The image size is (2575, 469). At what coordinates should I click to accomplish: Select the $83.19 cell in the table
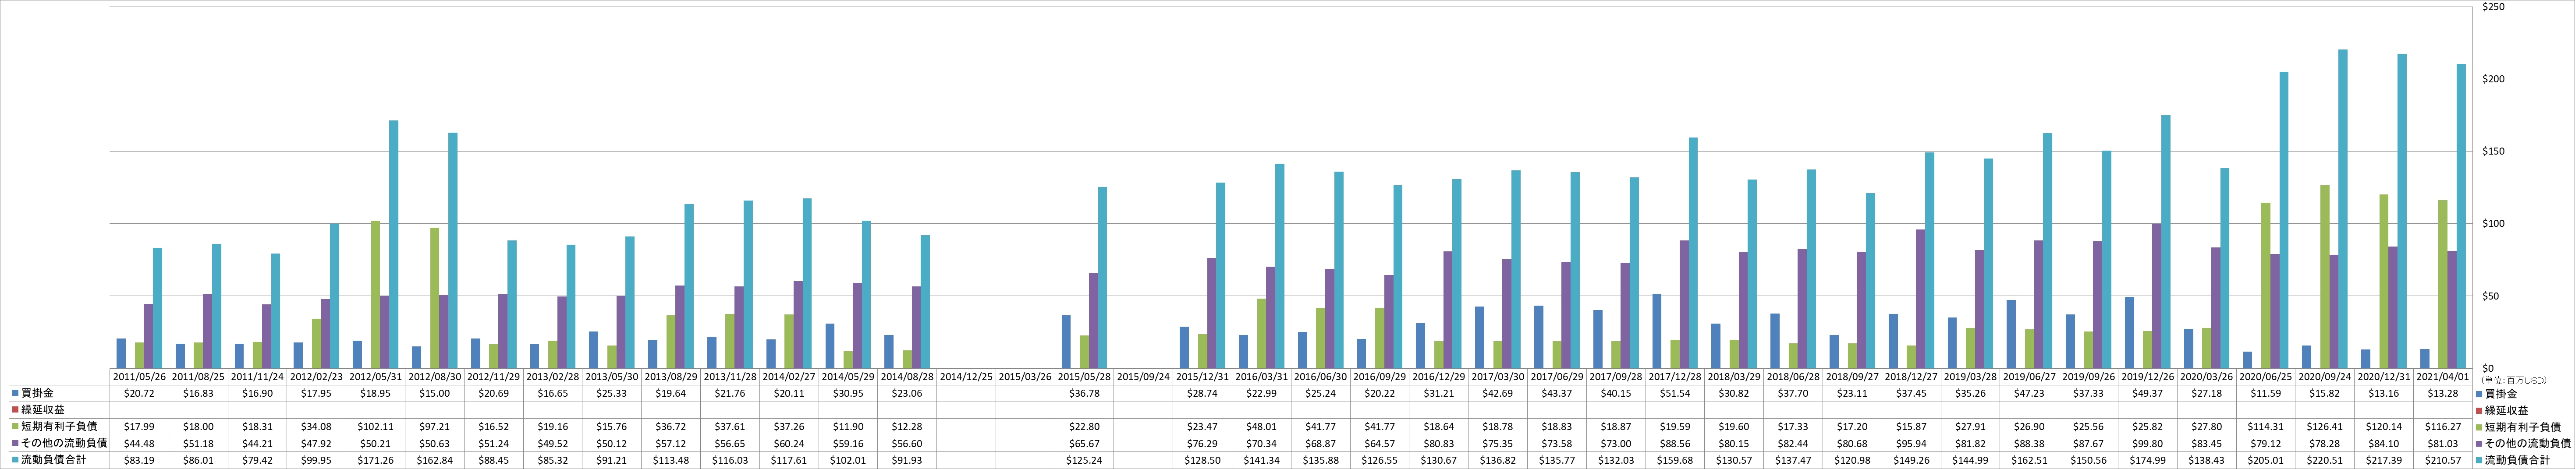139,460
